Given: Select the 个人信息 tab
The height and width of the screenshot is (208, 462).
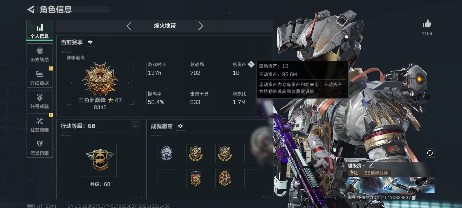Looking at the screenshot, I should (40, 30).
